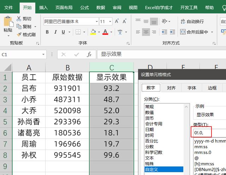Toggle Underline formatting
Viewport: 226px width, 175px height.
click(63, 32)
